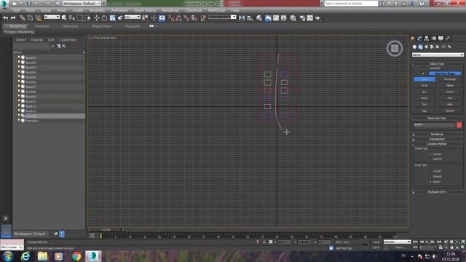The width and height of the screenshot is (466, 262).
Task: Click the time slider handle
Action: [x=106, y=230]
